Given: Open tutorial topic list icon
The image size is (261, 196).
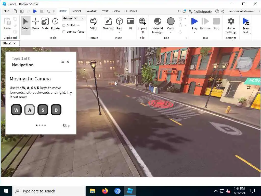Looking at the screenshot, I should tap(62, 62).
